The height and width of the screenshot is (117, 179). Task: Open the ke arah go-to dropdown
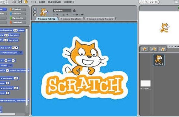coord(10,65)
